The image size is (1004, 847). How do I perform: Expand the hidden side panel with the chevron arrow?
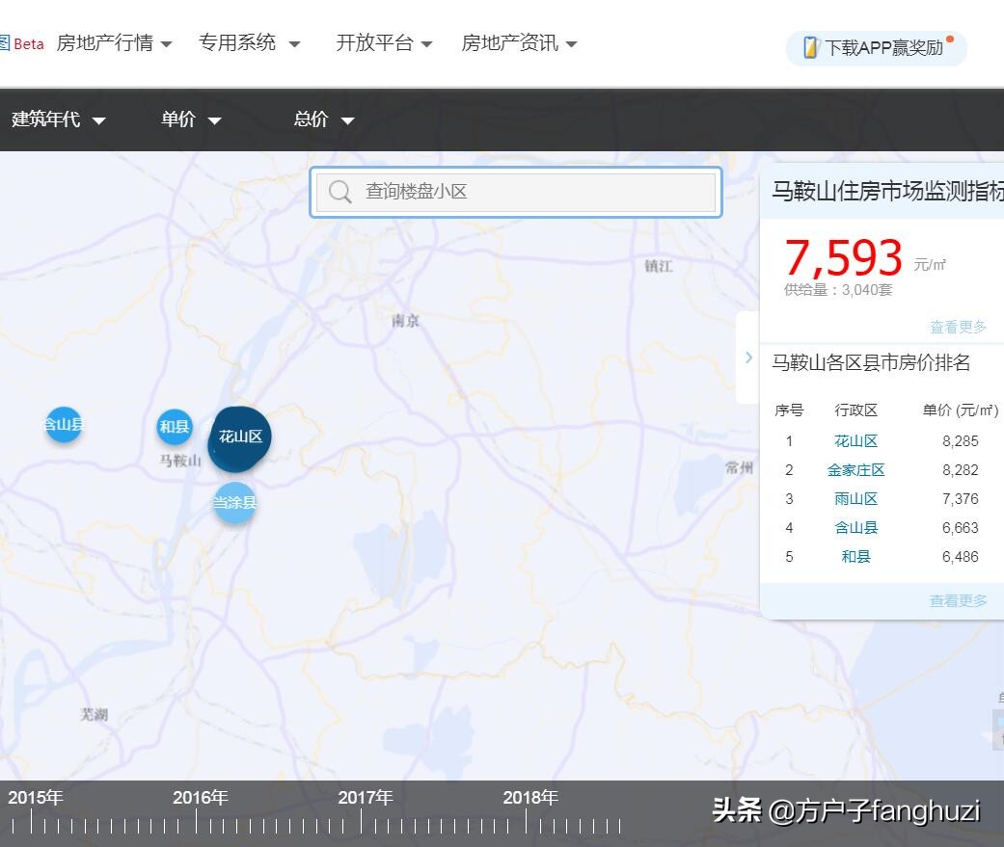(749, 357)
